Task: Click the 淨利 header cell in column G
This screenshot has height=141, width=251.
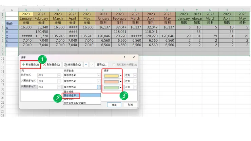Action: pyautogui.click(x=103, y=23)
